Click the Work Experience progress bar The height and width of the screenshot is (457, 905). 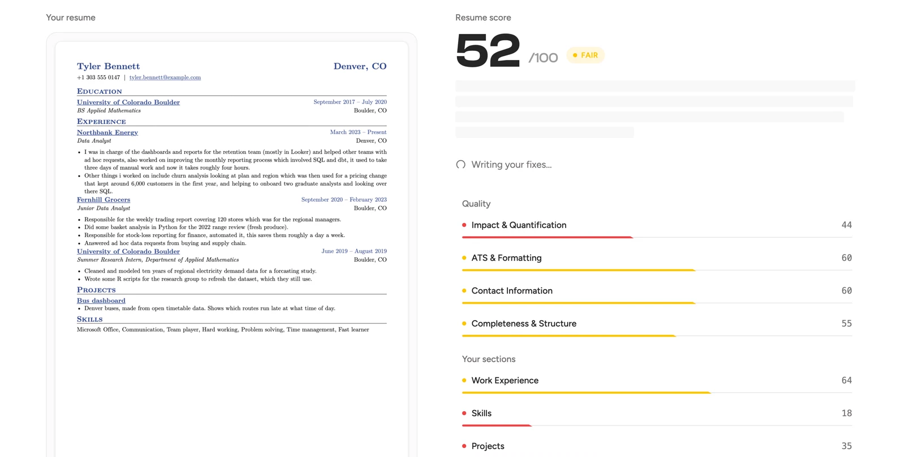click(x=657, y=393)
